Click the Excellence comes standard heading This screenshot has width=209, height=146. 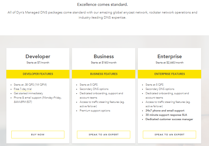tap(103, 5)
